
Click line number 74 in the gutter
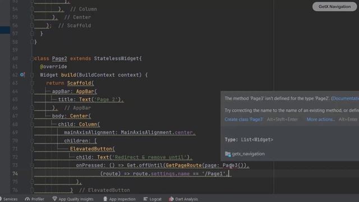point(15,173)
